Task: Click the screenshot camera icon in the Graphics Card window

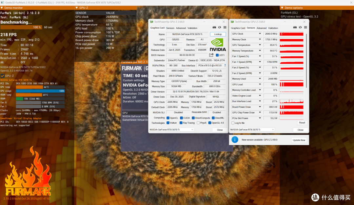Action: [x=214, y=27]
